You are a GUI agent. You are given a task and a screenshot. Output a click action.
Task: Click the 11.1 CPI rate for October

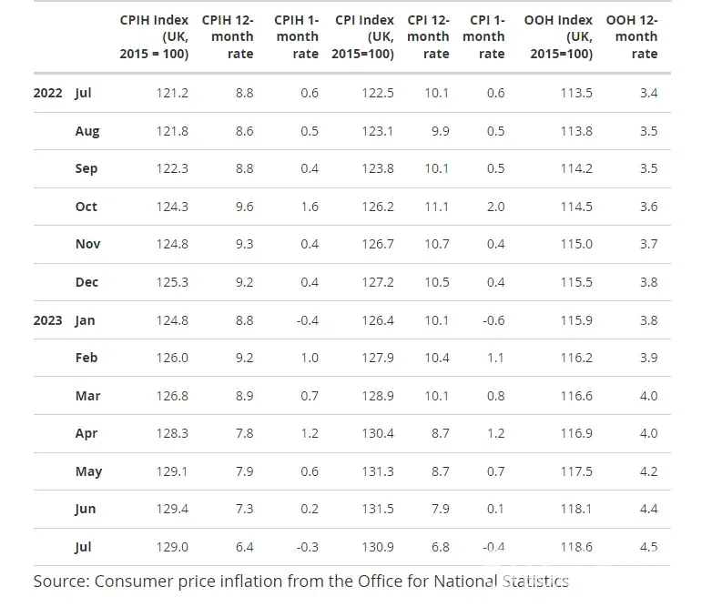(437, 207)
